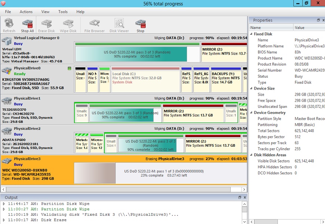Open the Actions menu

(x=26, y=12)
